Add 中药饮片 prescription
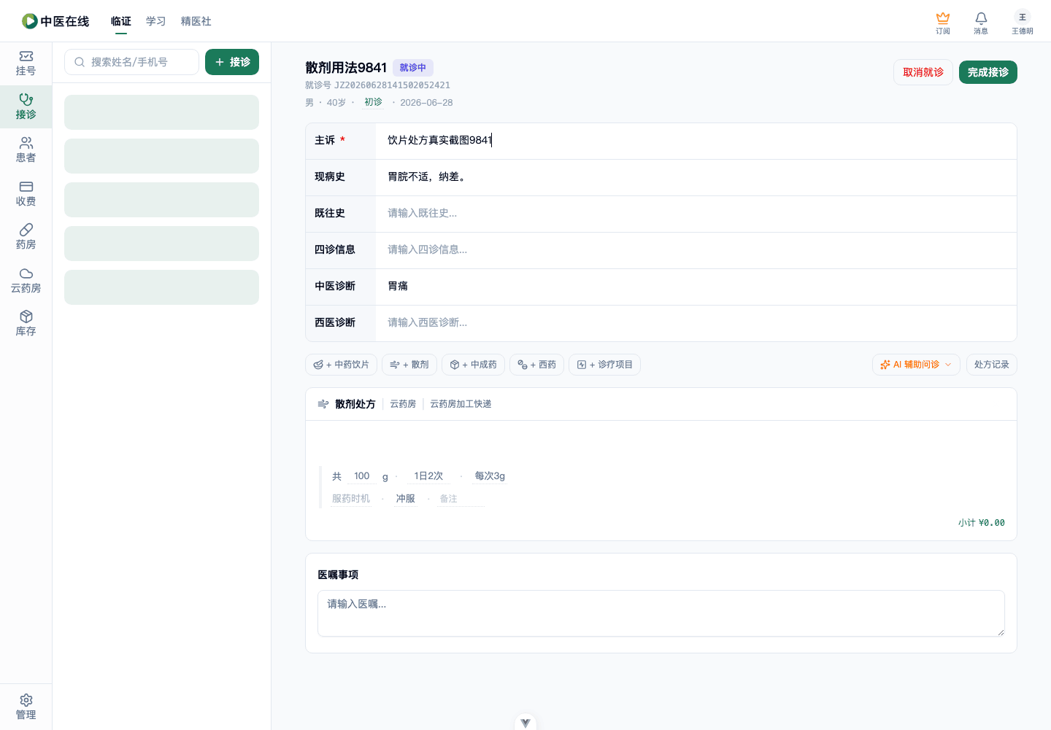 point(341,365)
